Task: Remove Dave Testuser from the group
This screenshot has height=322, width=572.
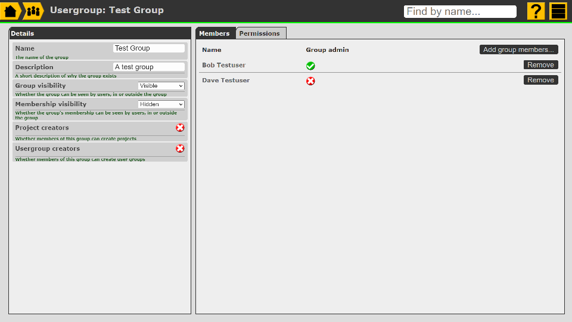Action: 540,80
